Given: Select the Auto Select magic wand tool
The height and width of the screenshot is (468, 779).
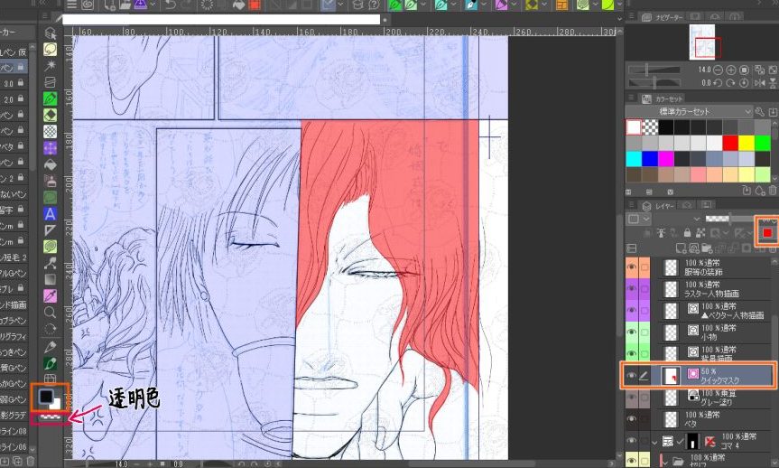Looking at the screenshot, I should [51, 65].
